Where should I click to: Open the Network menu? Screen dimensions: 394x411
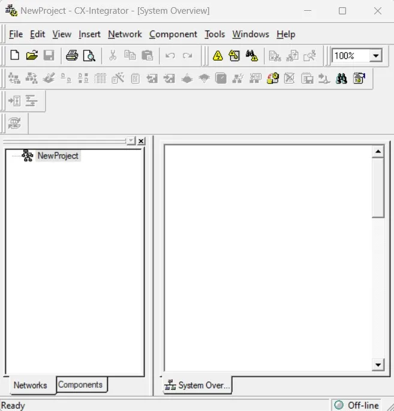click(x=125, y=34)
